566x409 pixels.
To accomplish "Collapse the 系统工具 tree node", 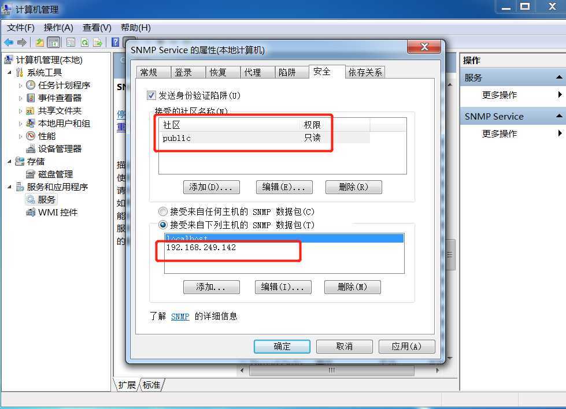I will point(9,72).
